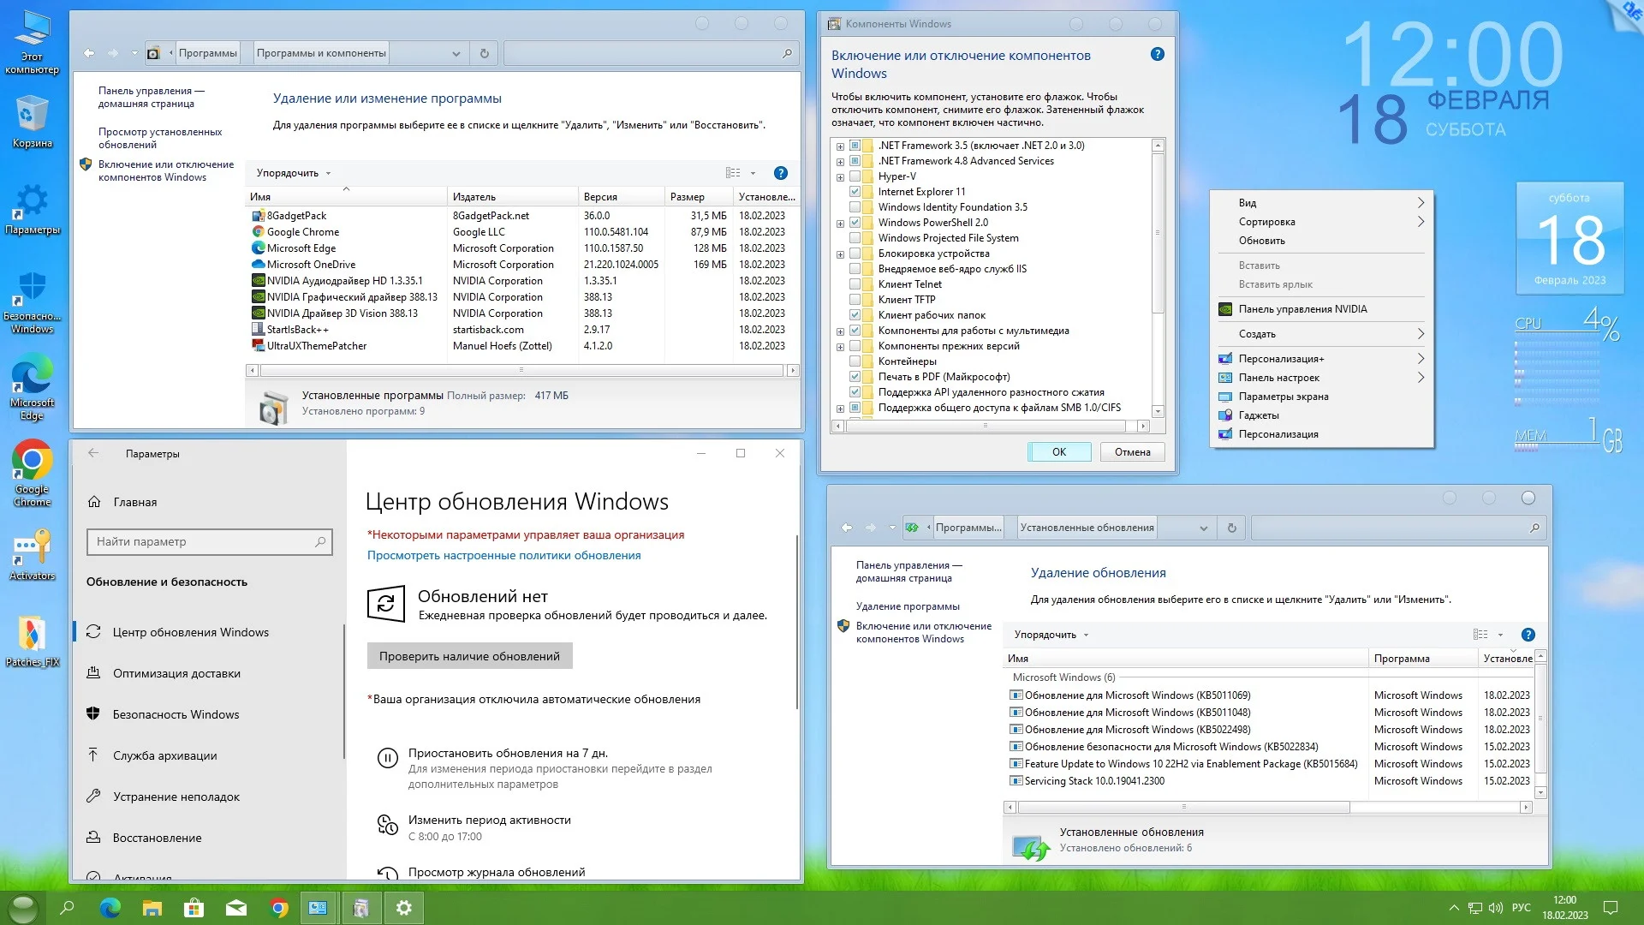Expand Компоненты прежних версий node
1644x925 pixels.
(x=840, y=347)
